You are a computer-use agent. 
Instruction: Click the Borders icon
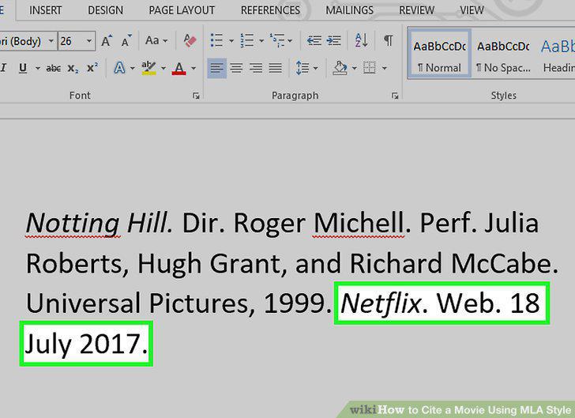tap(370, 68)
